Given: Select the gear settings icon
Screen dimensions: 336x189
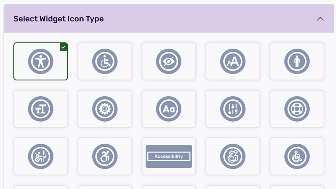Looking at the screenshot, I should pyautogui.click(x=105, y=109).
